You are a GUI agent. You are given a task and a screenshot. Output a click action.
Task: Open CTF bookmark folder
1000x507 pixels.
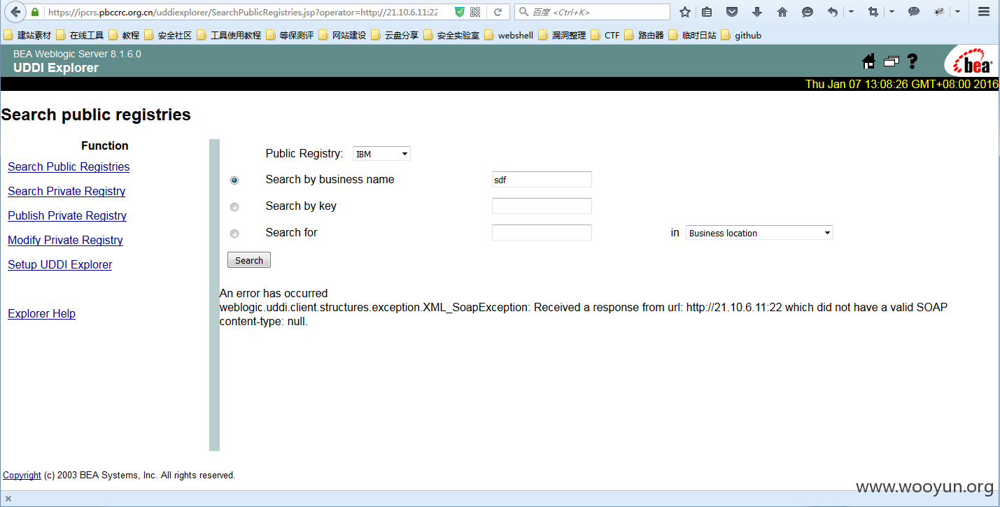click(x=605, y=35)
